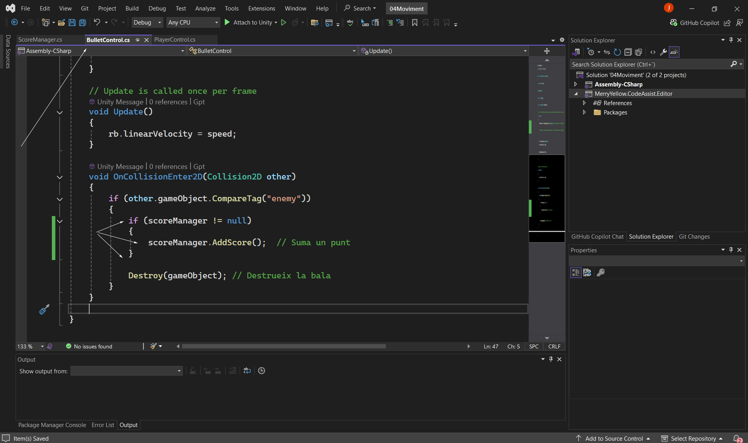Open the Analyze menu
The height and width of the screenshot is (443, 748).
[205, 8]
